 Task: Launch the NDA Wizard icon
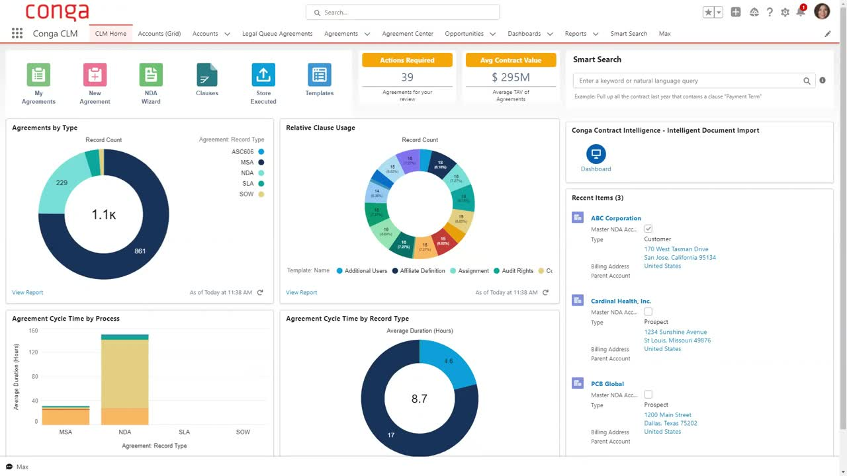pyautogui.click(x=151, y=75)
